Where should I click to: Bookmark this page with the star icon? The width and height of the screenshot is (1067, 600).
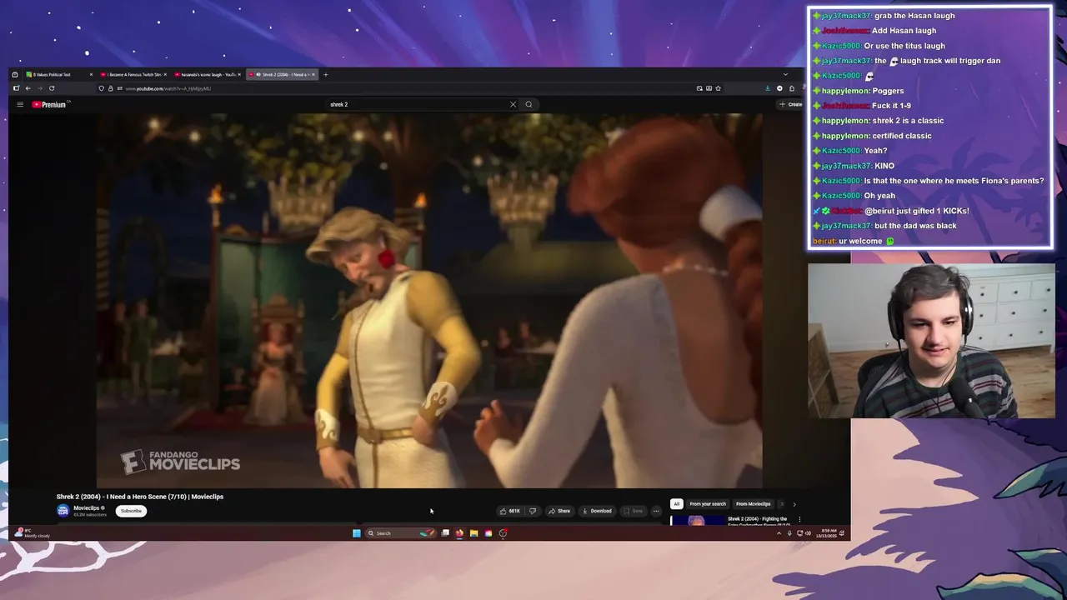click(718, 88)
